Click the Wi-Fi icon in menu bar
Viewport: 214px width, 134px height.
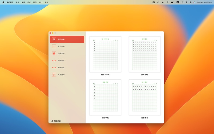click(168, 2)
